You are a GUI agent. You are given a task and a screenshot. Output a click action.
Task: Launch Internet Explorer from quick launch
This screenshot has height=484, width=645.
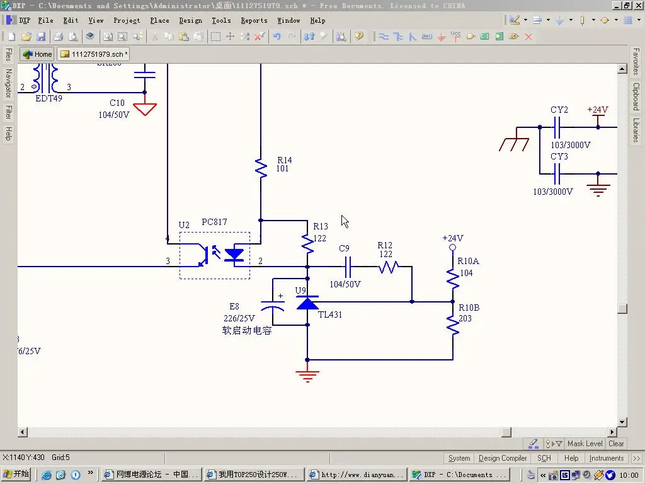[47, 475]
